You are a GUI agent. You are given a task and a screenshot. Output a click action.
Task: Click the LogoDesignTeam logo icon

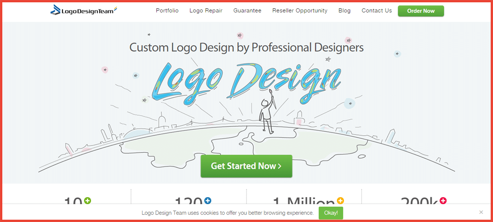point(54,10)
